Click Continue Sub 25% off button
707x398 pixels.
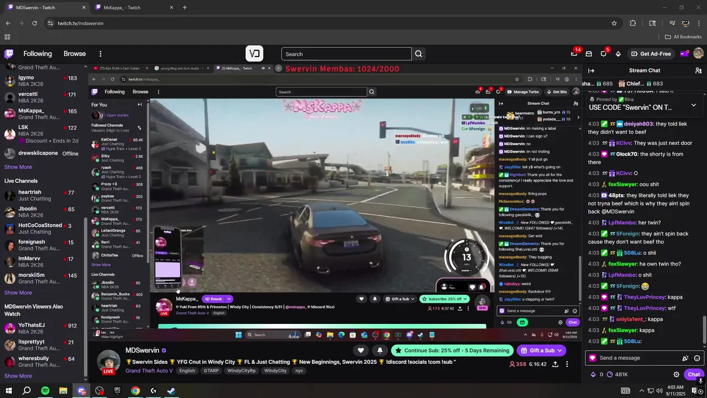(452, 350)
